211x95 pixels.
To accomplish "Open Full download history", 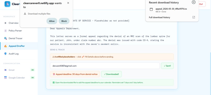I will [x=159, y=17].
